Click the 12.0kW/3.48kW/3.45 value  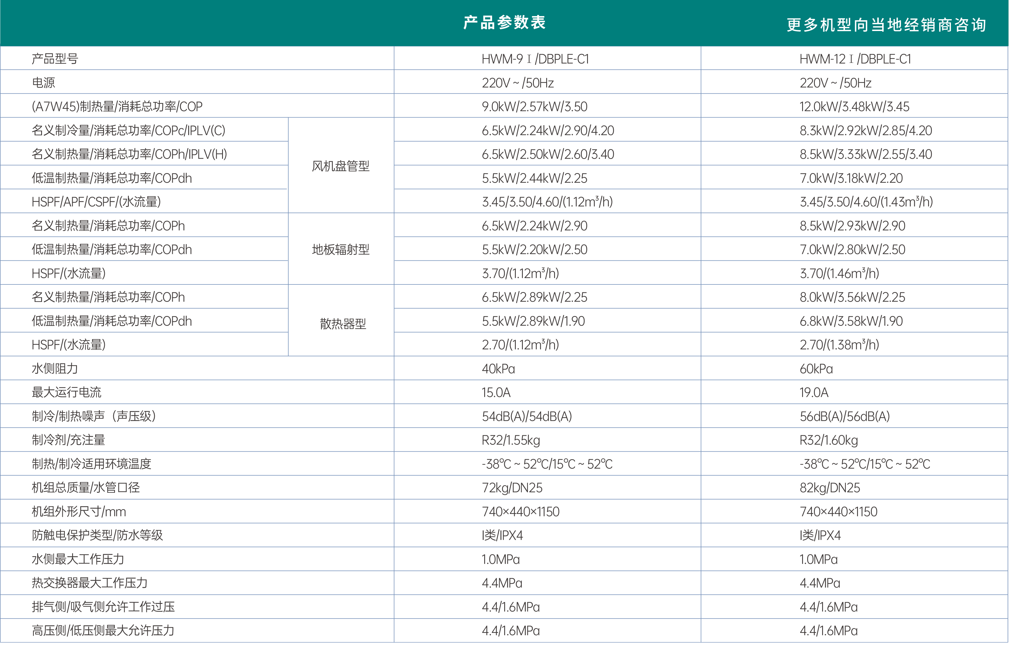coord(854,107)
